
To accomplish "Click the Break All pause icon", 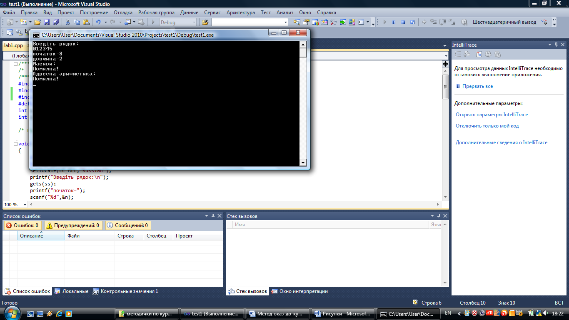I will point(394,22).
